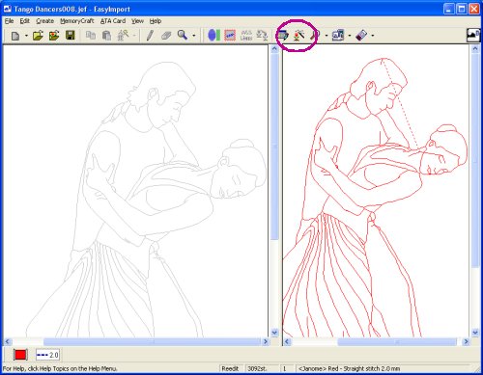Click the greyed Paste icon

click(106, 35)
